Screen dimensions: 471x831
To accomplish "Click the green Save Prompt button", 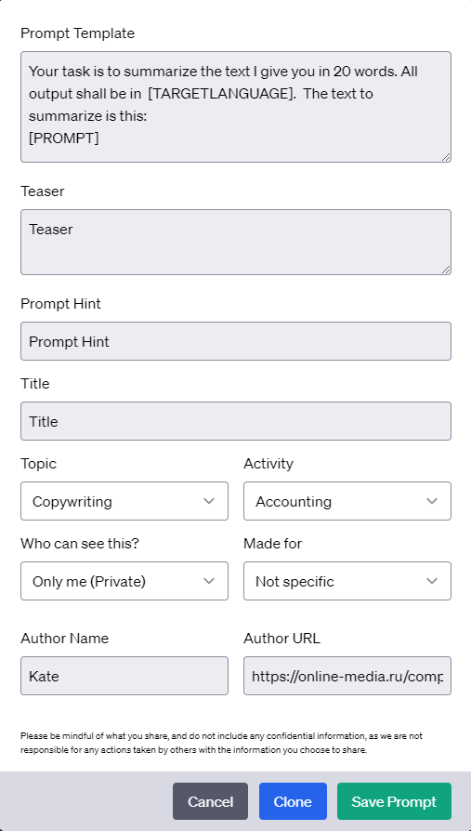I will [394, 801].
